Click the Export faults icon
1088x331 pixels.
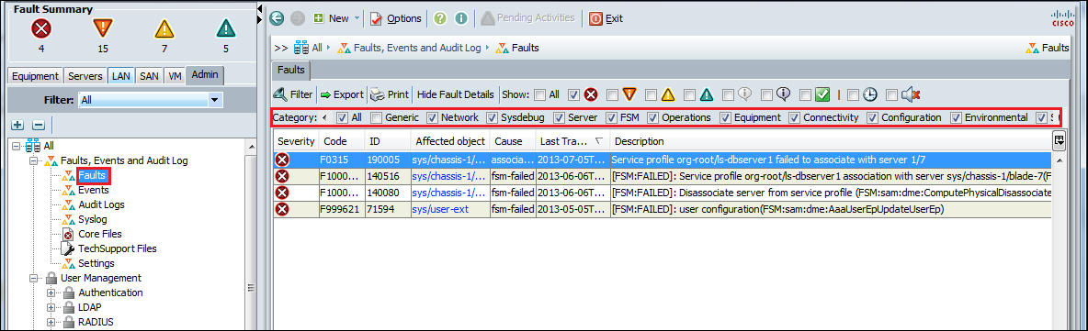point(325,94)
